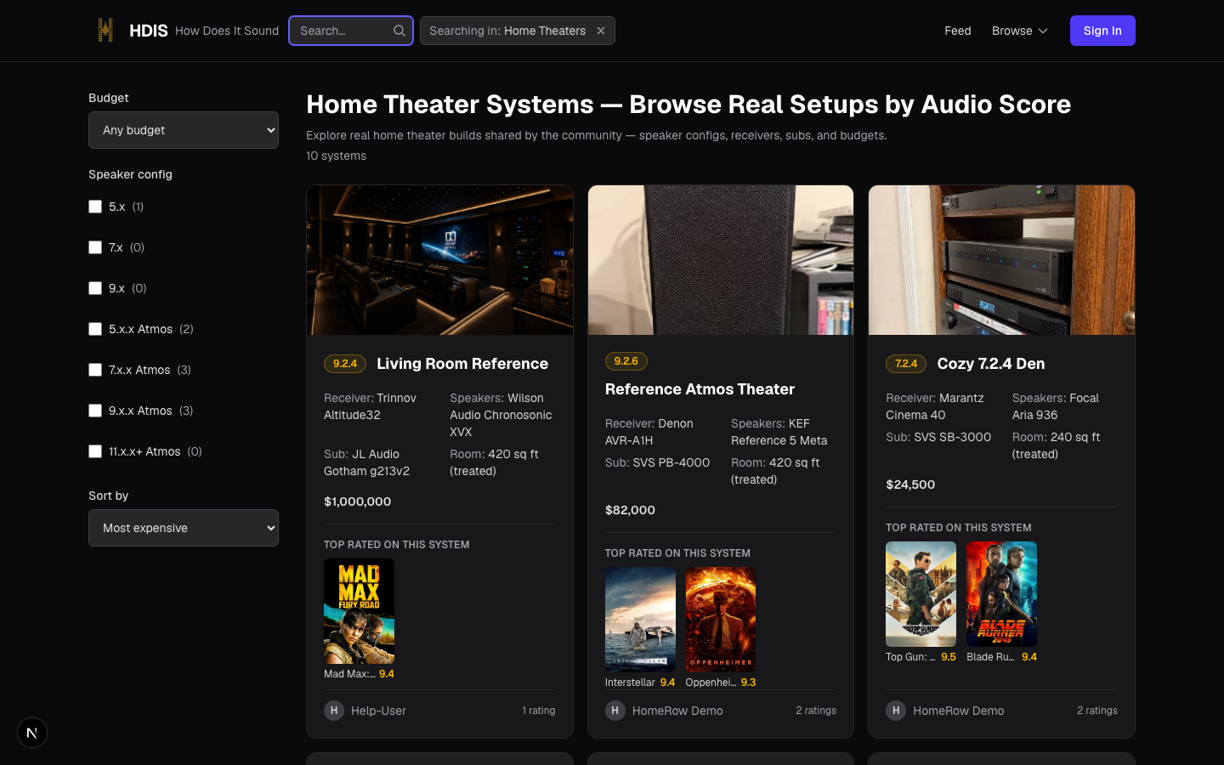Open the Budget dropdown
This screenshot has width=1224, height=765.
184,130
